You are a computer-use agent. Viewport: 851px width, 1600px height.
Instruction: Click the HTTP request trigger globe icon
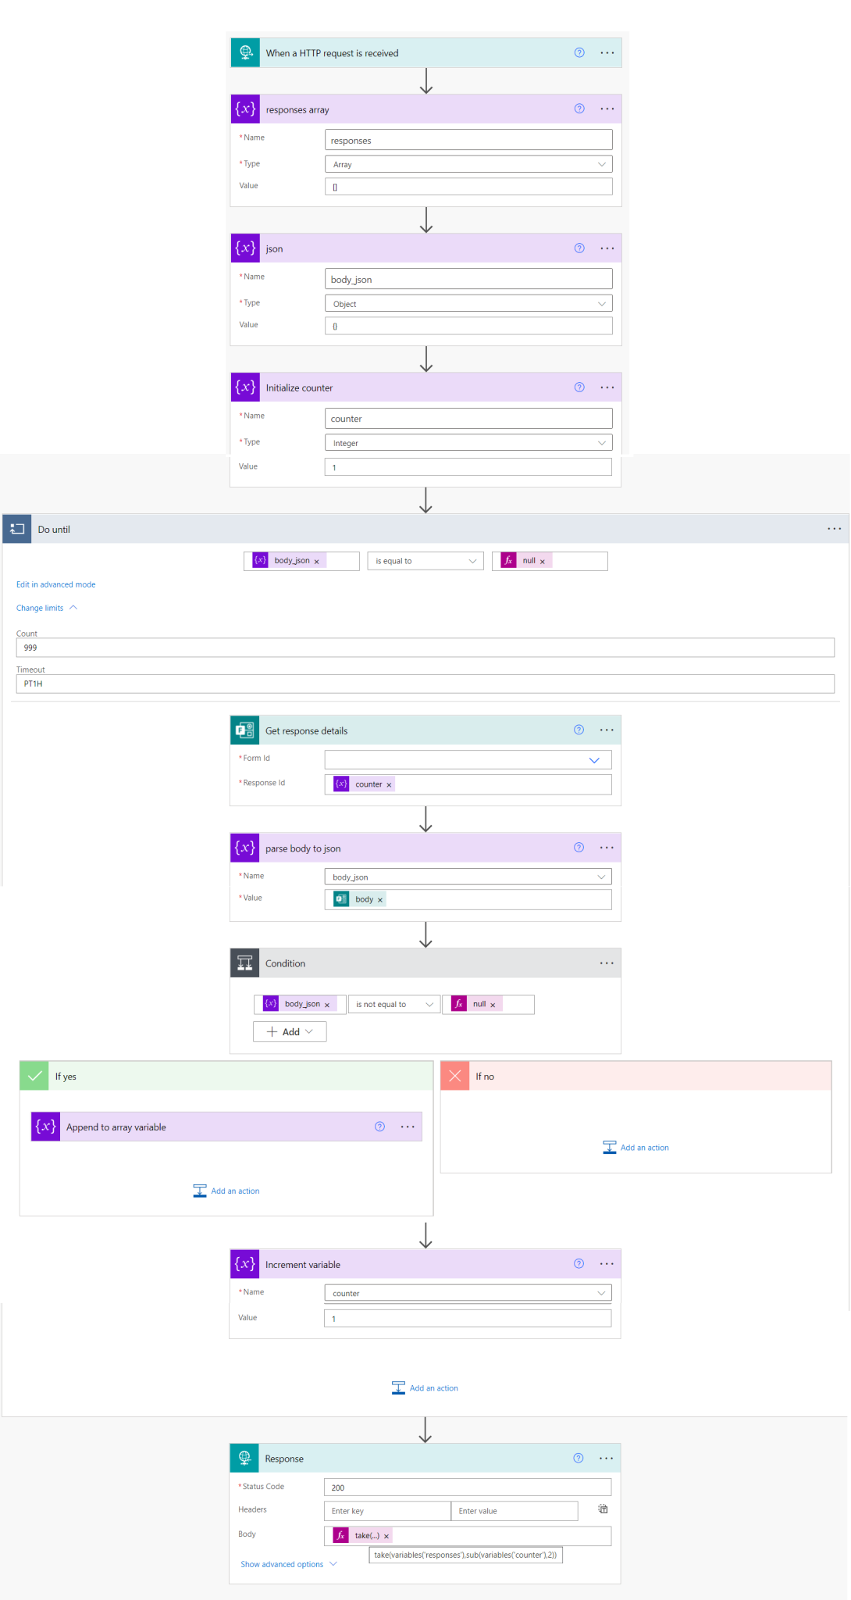[x=245, y=52]
